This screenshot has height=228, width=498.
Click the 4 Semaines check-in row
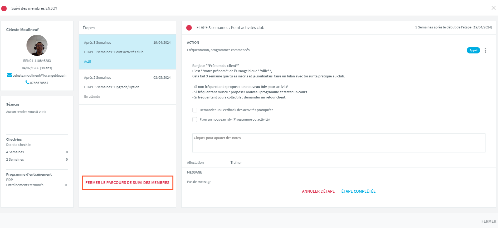(37, 152)
